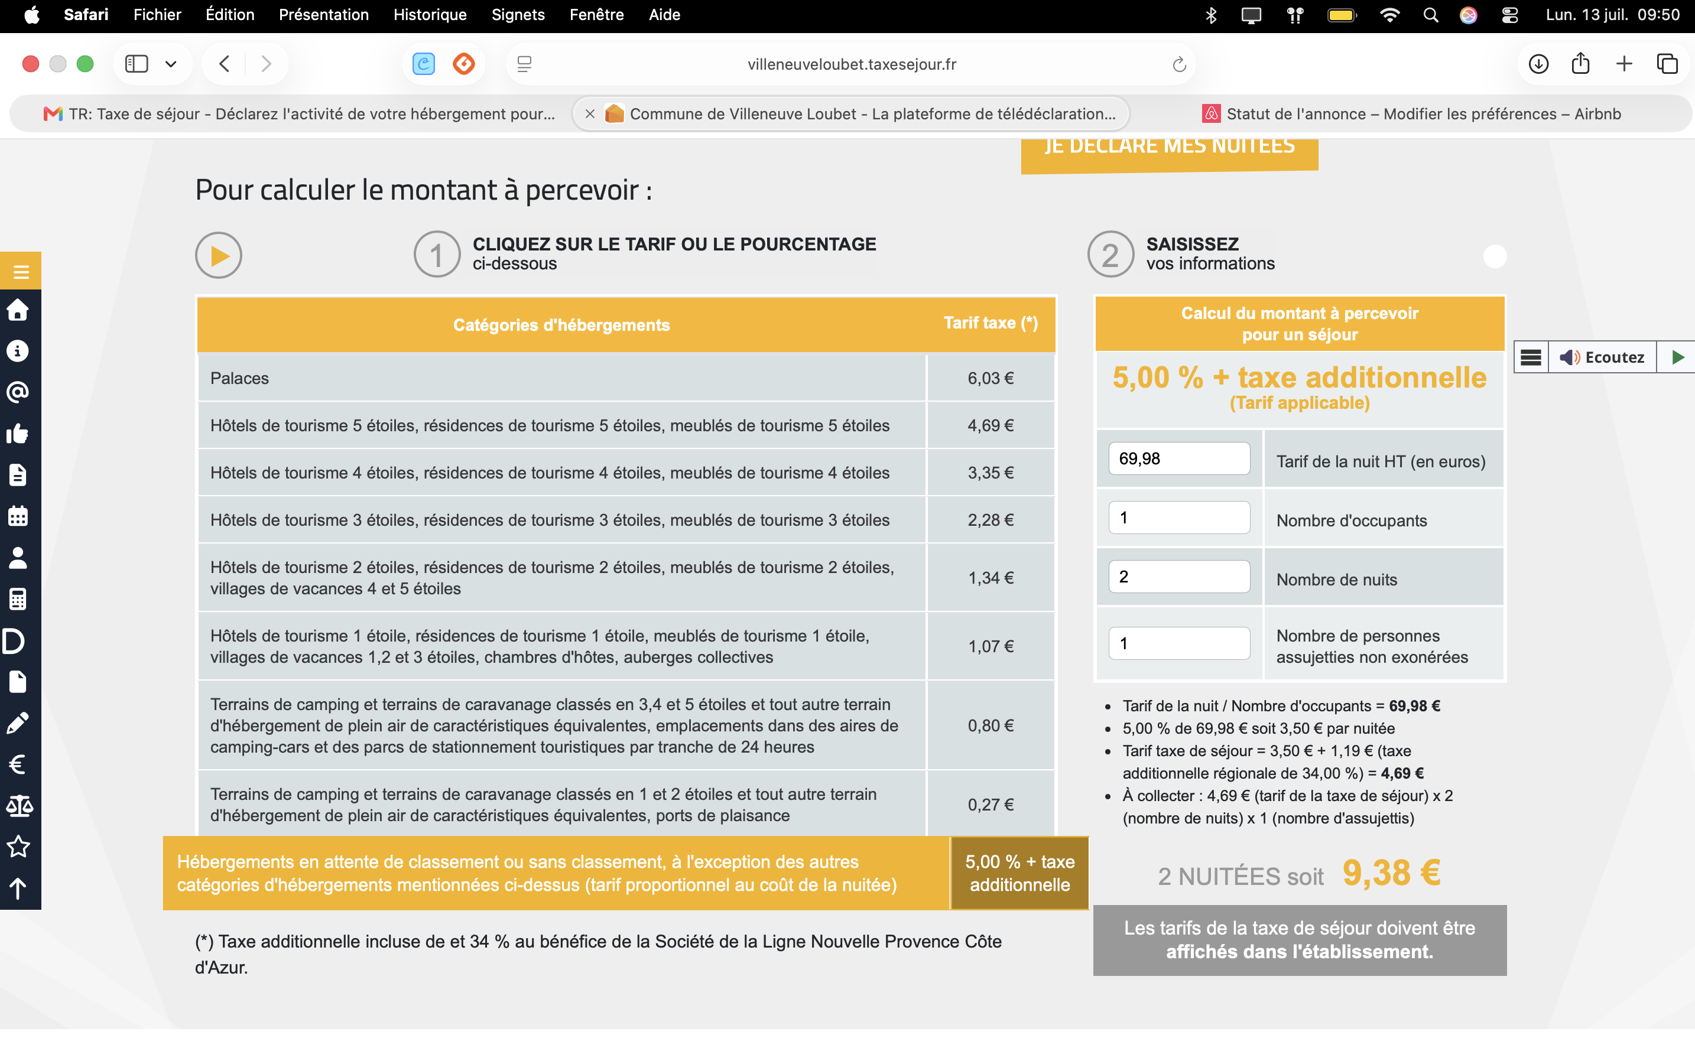Close the Commune de Villeneuve Loubet tab
The width and height of the screenshot is (1695, 1061).
click(x=590, y=113)
